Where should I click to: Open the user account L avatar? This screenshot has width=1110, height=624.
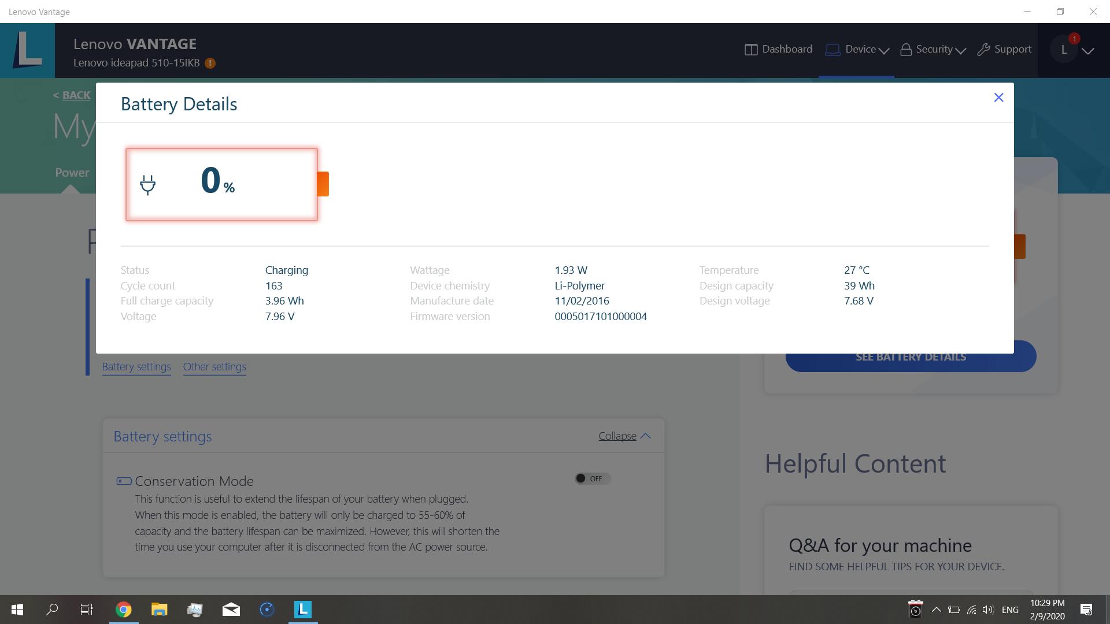point(1064,50)
